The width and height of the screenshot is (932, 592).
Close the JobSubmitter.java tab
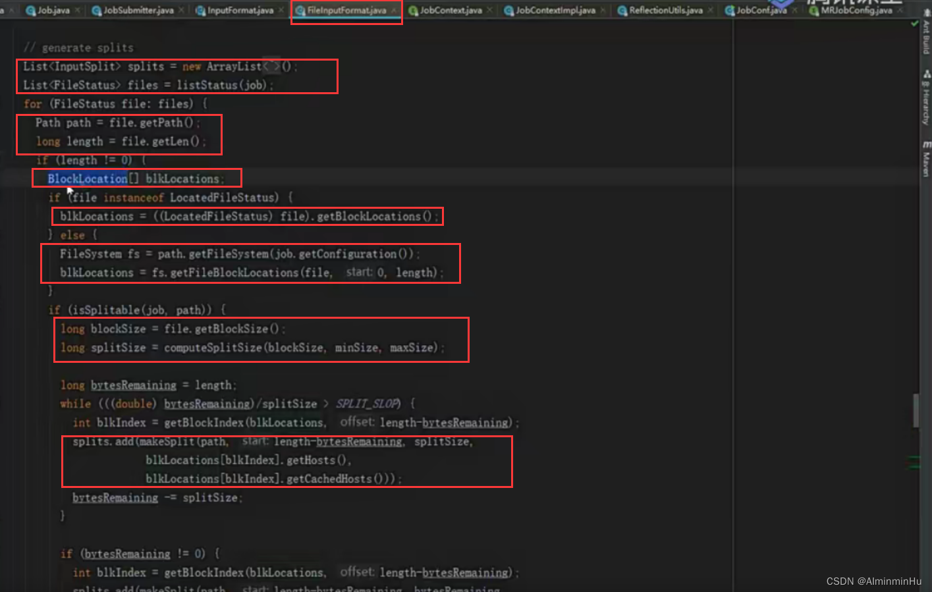182,11
